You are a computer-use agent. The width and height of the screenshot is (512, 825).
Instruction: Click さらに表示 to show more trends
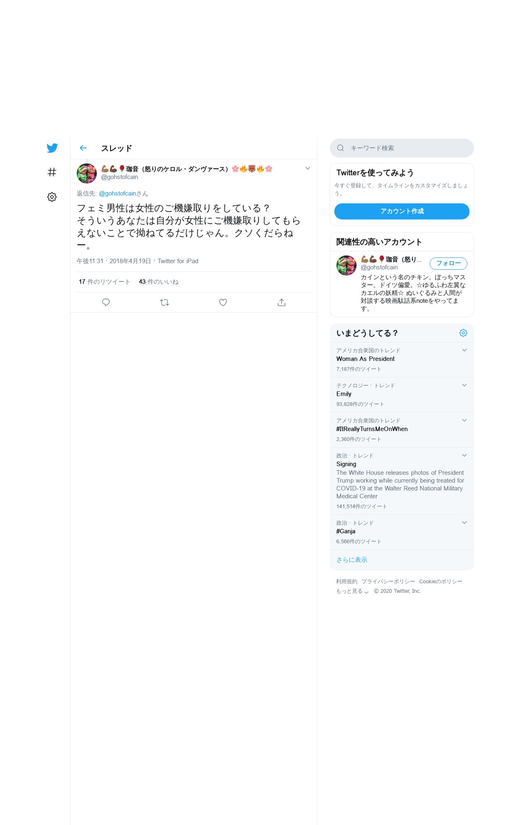point(352,560)
